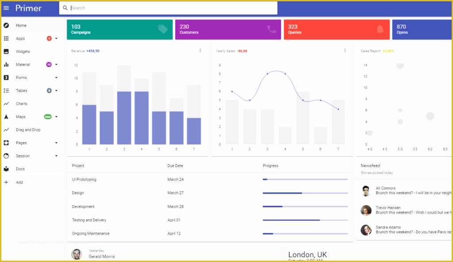Click the phone icon on Customers card
Image resolution: width=453 pixels, height=262 pixels.
[x=272, y=29]
